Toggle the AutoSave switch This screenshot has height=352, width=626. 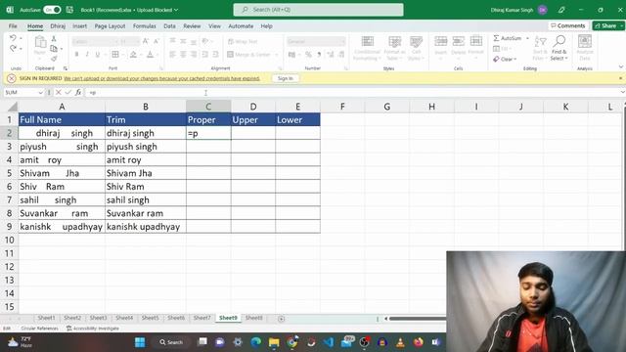pyautogui.click(x=52, y=10)
